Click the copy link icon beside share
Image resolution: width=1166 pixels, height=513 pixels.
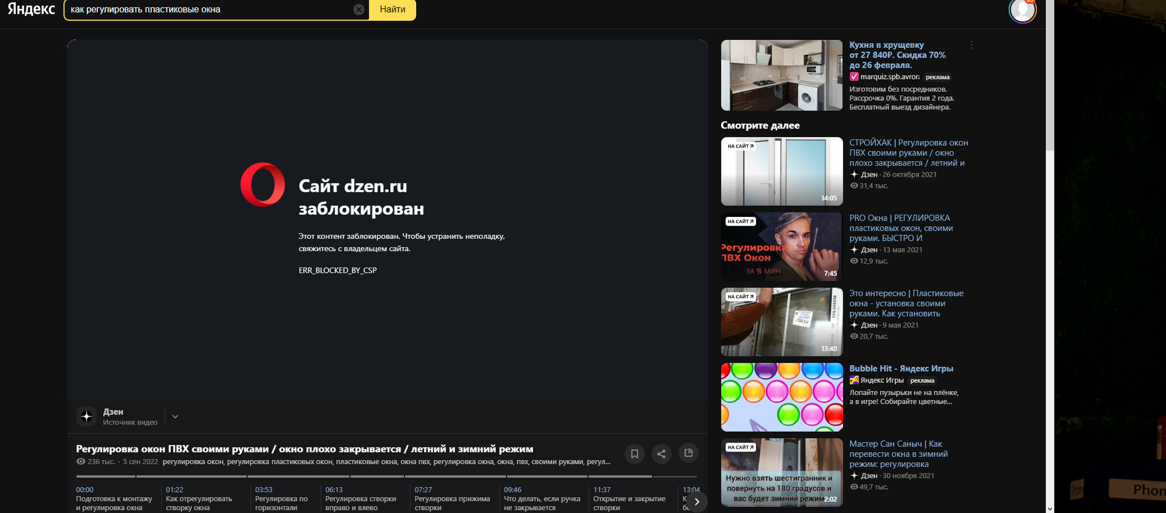tap(688, 453)
